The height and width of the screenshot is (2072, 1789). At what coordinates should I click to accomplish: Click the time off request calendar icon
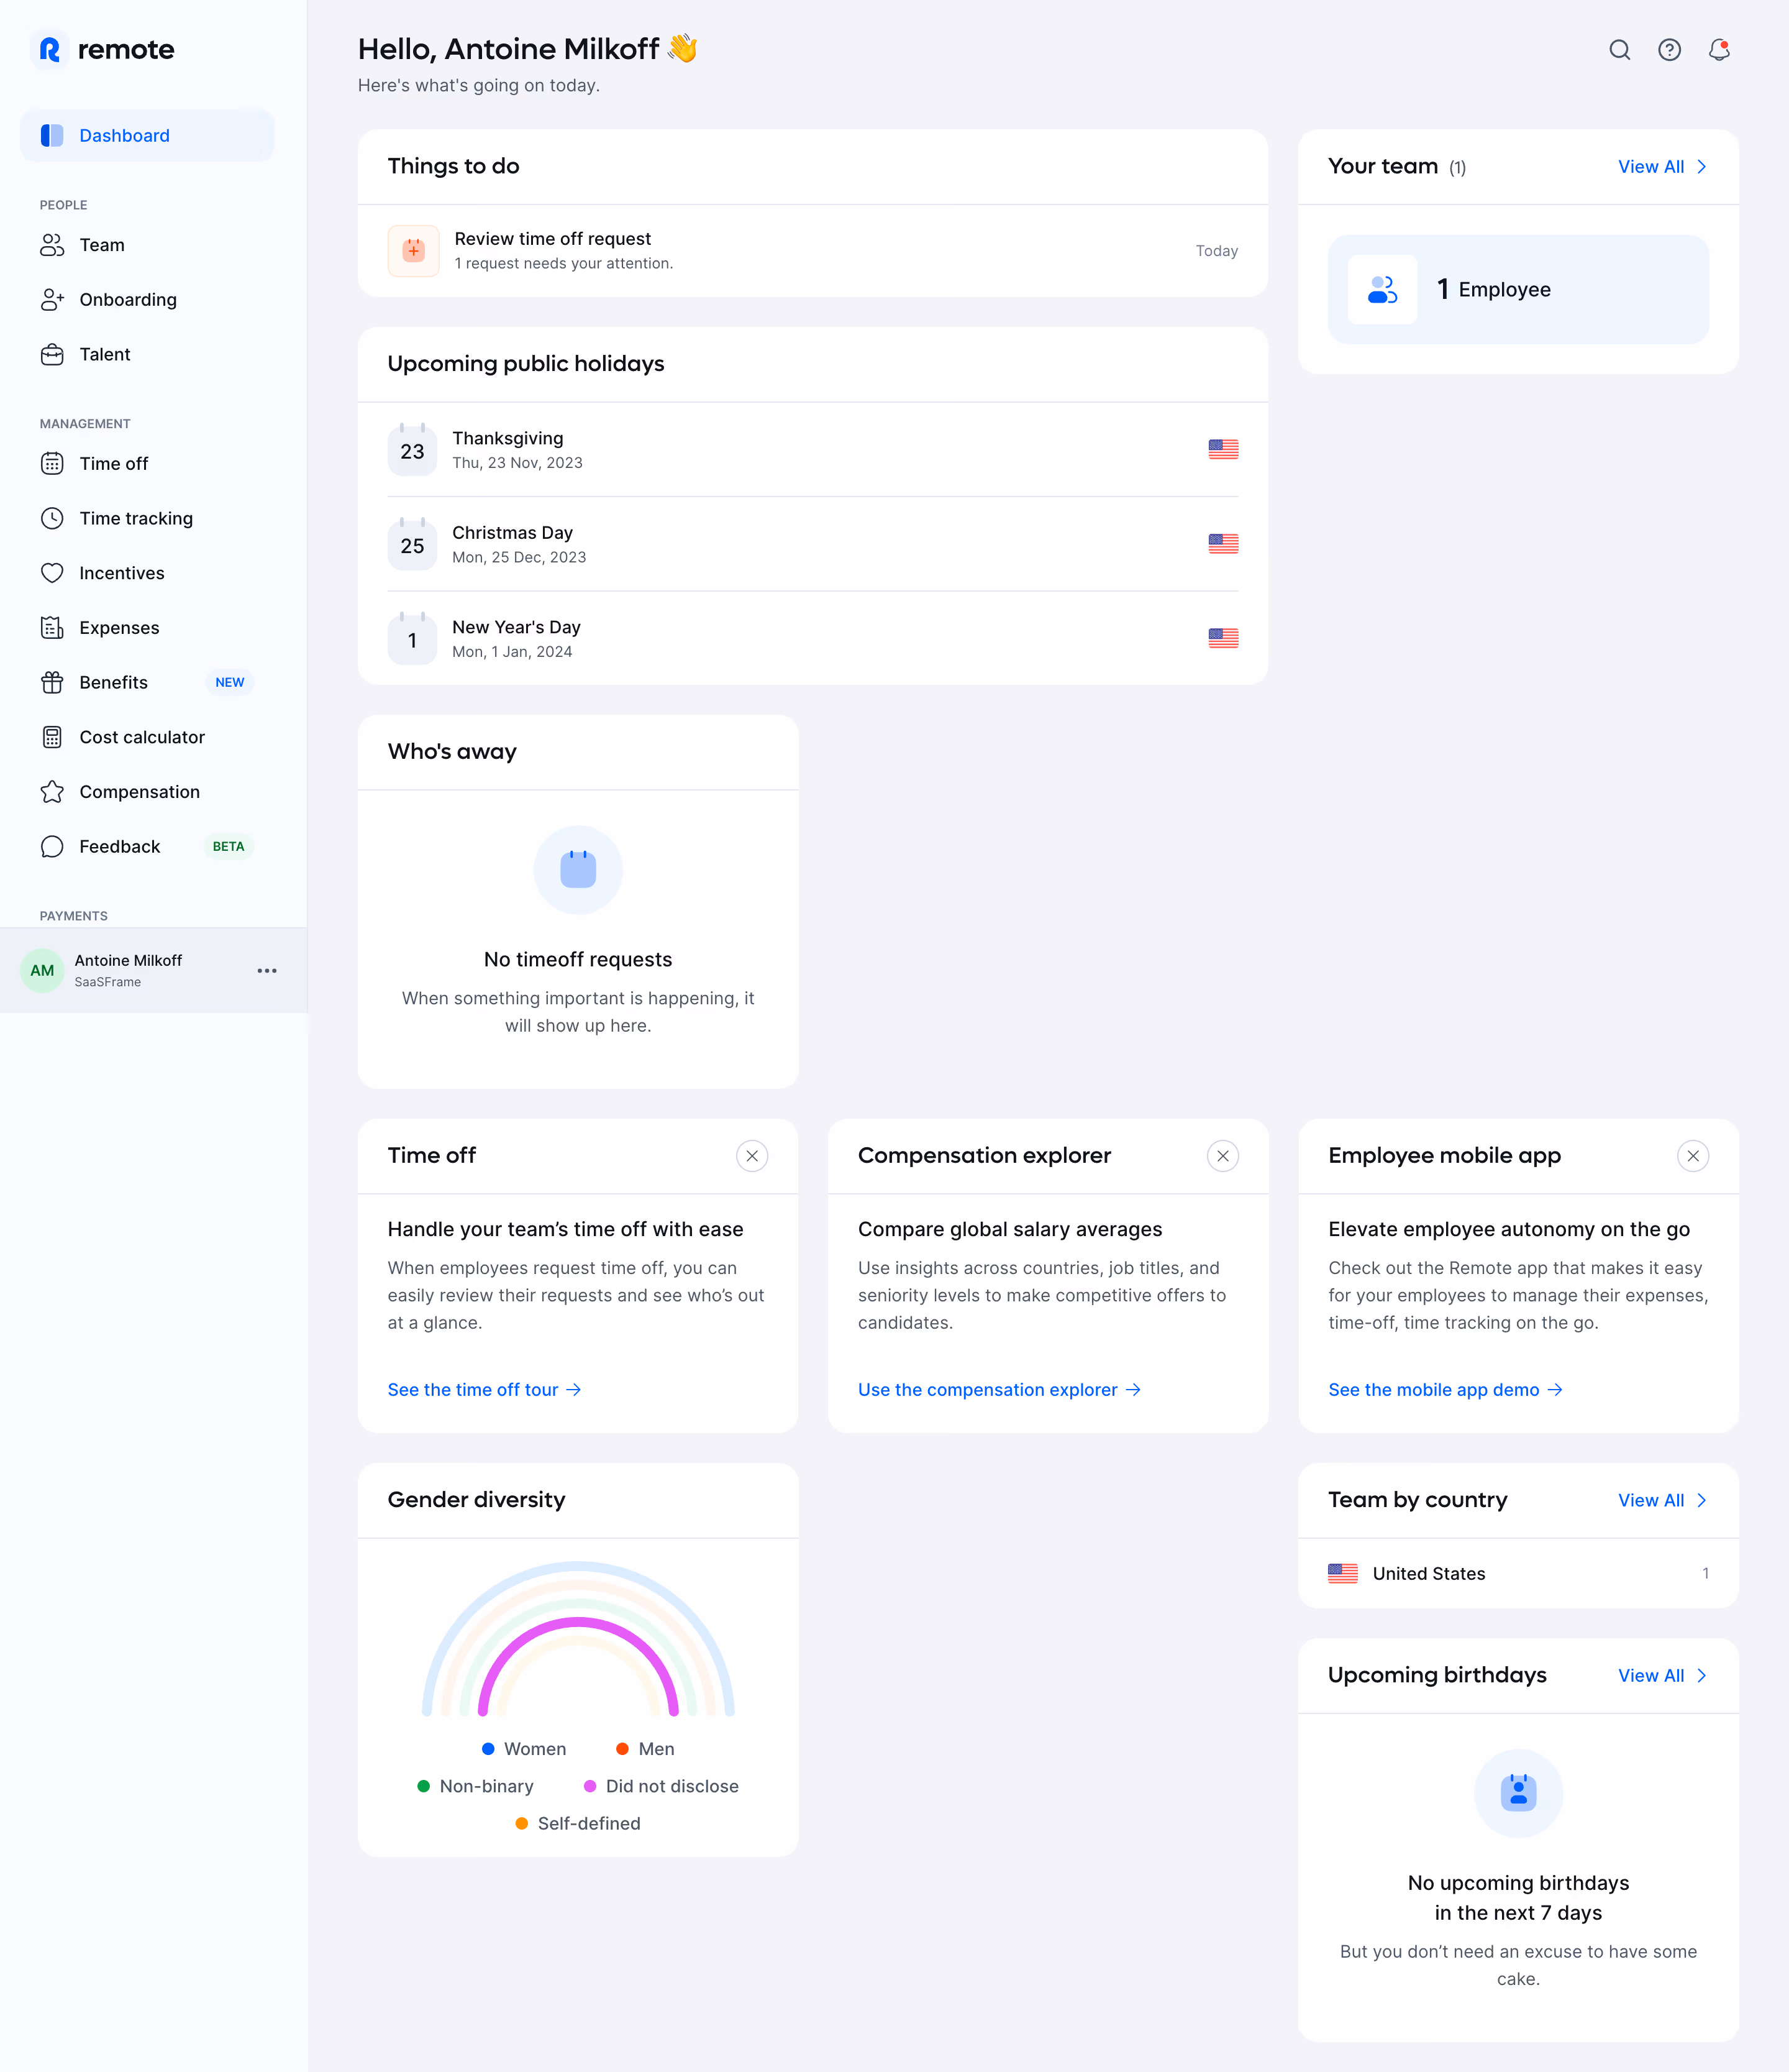(x=414, y=251)
